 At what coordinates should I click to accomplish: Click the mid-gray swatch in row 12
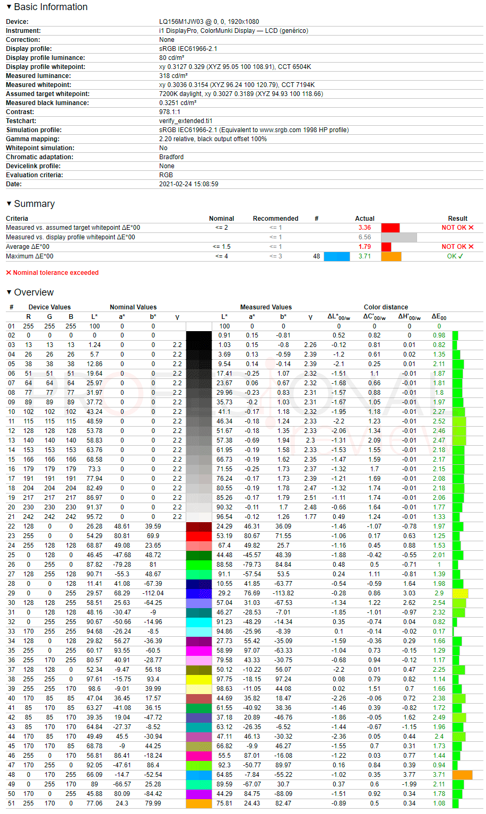click(199, 431)
